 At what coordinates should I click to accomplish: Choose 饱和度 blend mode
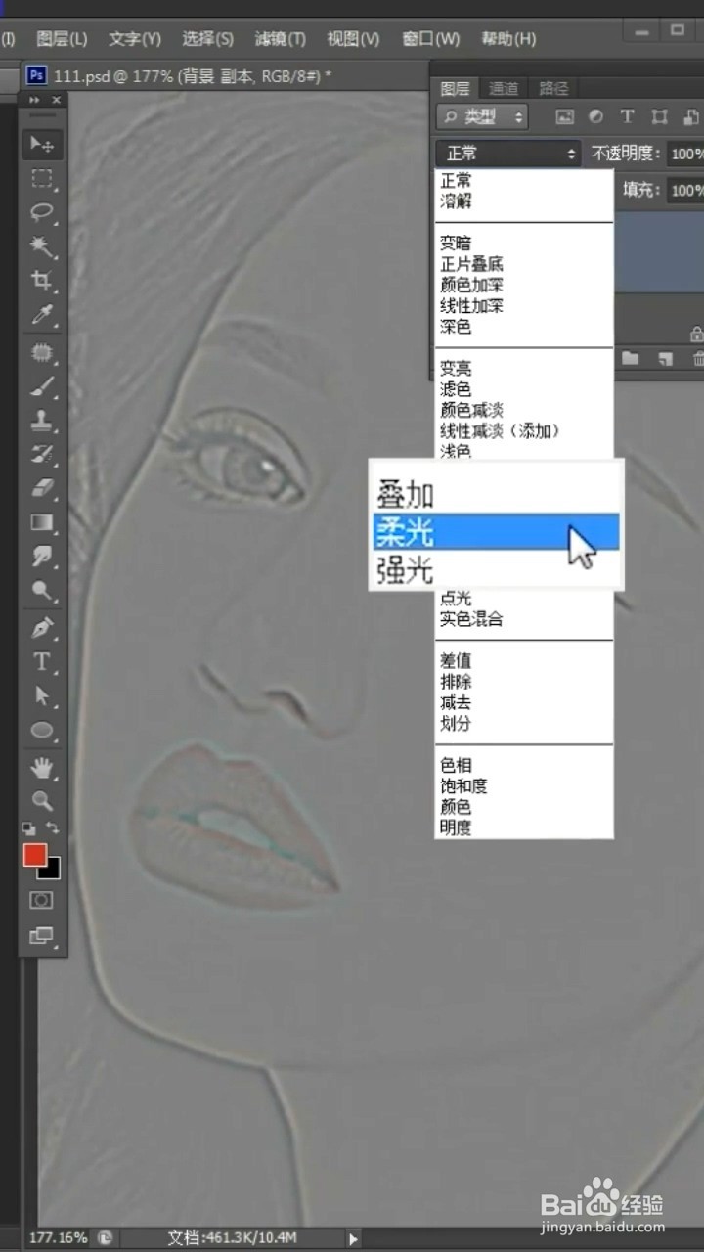[463, 785]
